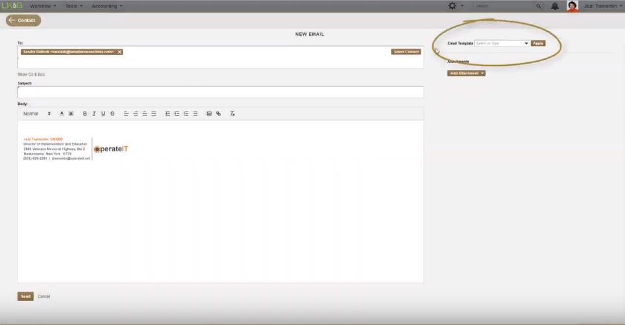
Task: Click the To recipients field
Action: pos(221,57)
